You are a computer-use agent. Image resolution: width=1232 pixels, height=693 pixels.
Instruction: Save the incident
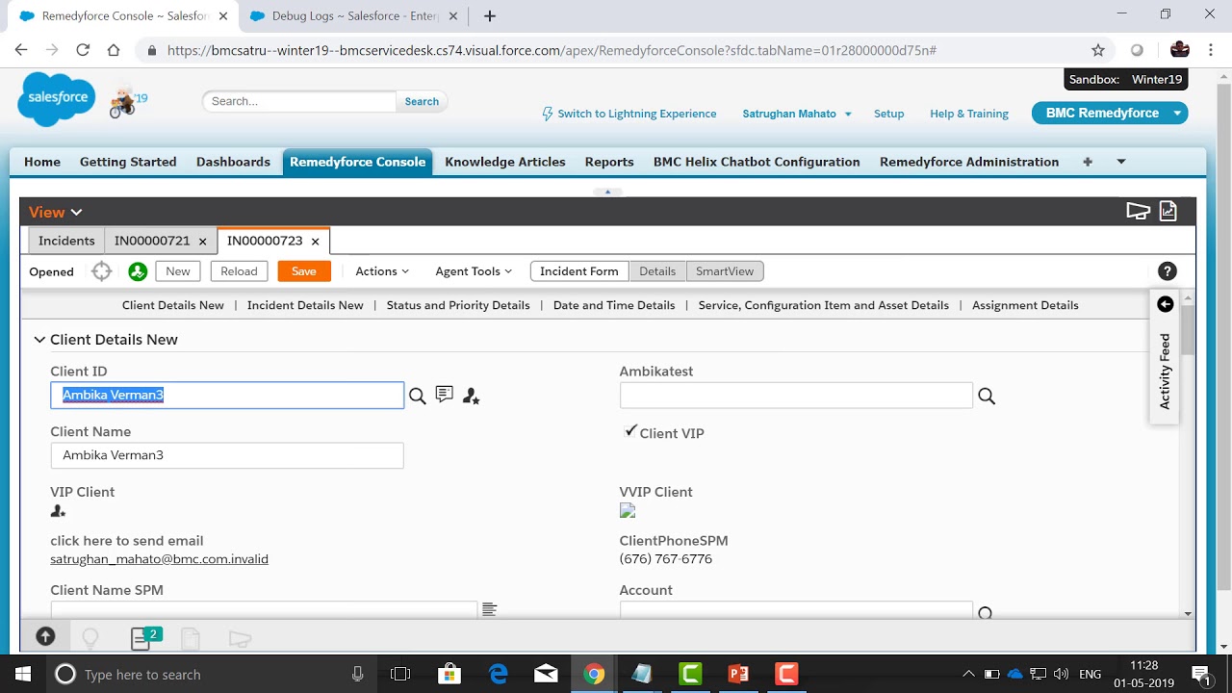pyautogui.click(x=304, y=271)
